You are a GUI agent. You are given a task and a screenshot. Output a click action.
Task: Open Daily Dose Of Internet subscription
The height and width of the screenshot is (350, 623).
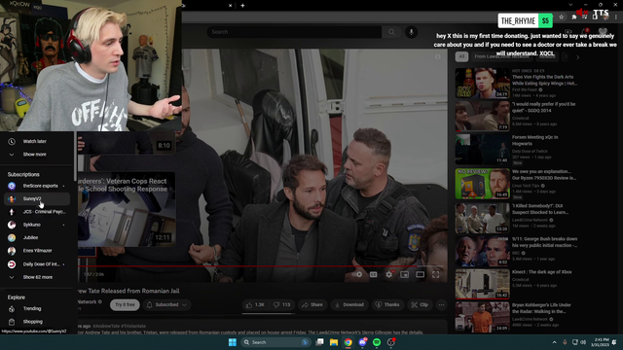point(37,263)
